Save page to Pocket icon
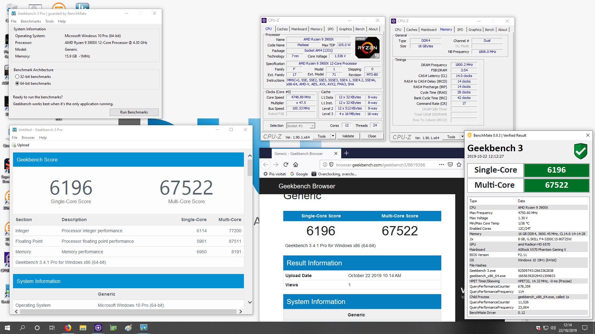595x334 pixels. (x=450, y=165)
